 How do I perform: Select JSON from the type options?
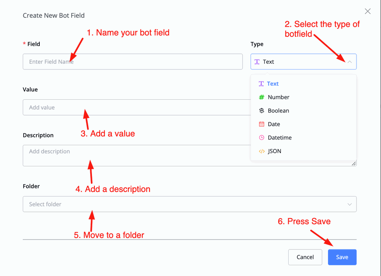tap(275, 151)
